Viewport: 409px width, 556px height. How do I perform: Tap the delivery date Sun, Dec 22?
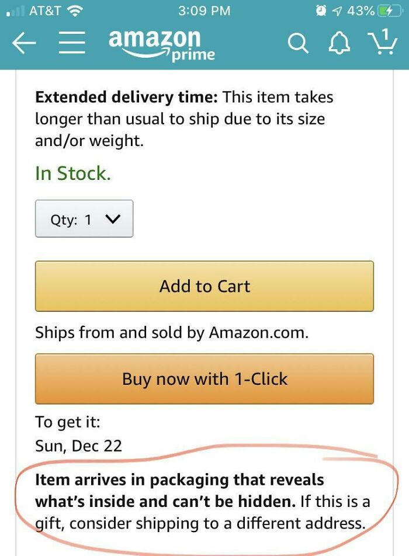[x=78, y=445]
